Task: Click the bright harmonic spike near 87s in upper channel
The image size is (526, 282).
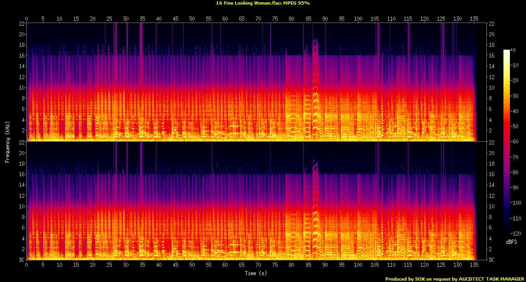Action: pos(315,92)
